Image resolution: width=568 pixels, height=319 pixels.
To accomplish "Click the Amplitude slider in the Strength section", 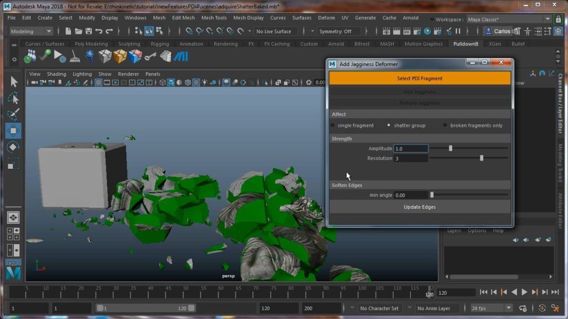I will click(450, 148).
